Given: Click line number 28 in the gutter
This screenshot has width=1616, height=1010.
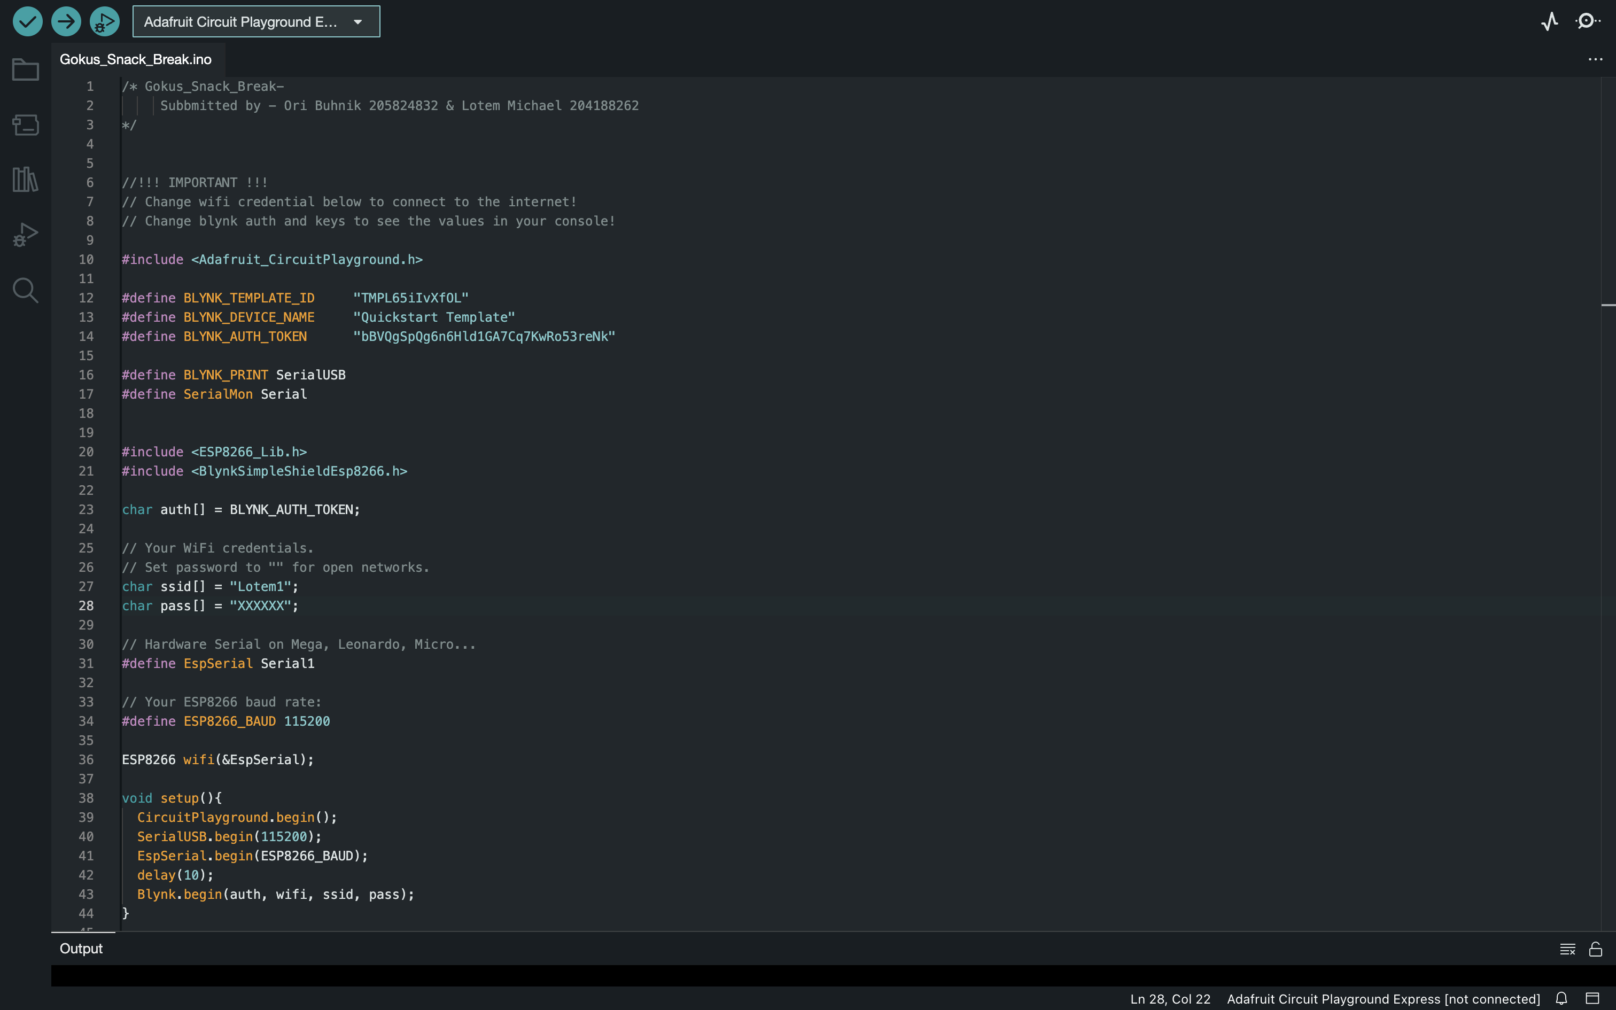Looking at the screenshot, I should point(86,606).
